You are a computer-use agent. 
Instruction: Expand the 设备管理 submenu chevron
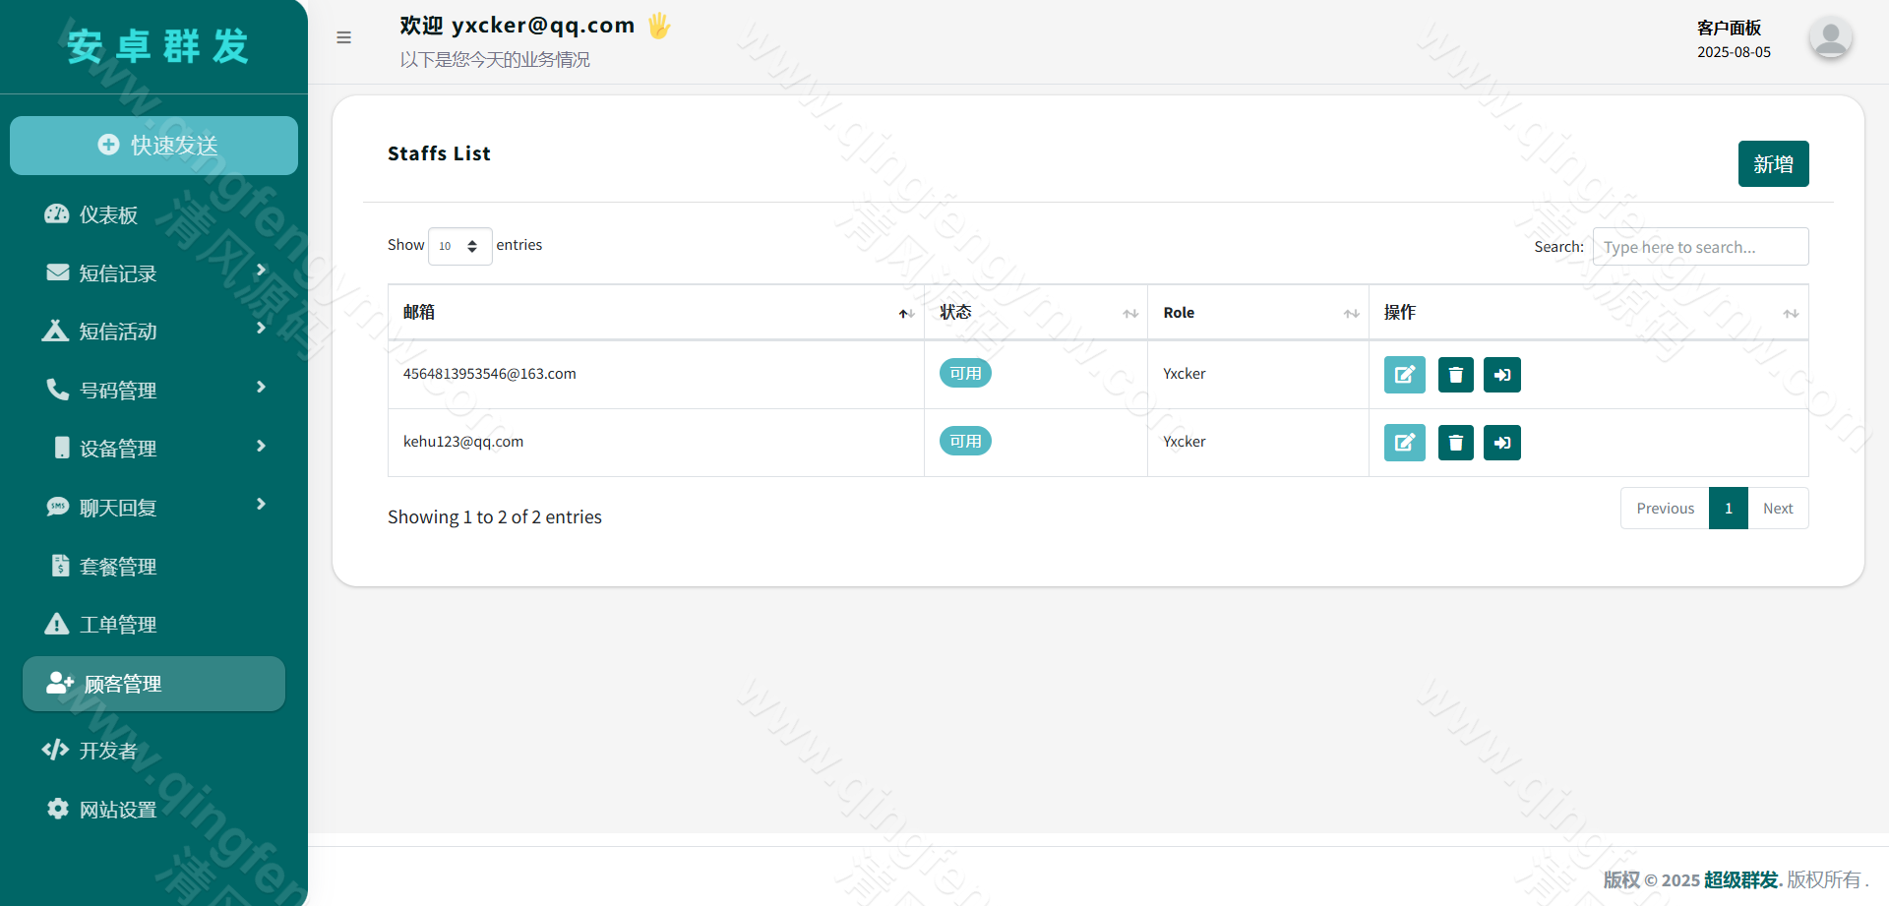click(261, 446)
